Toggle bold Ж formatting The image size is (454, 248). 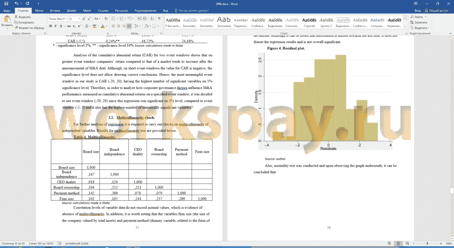click(x=50, y=26)
